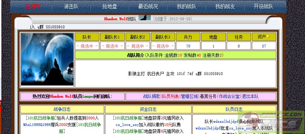Screen dimensions: 305x134
Task: Click the small wolf icon beside Shadow.Wolf战队
Action: 144,18
